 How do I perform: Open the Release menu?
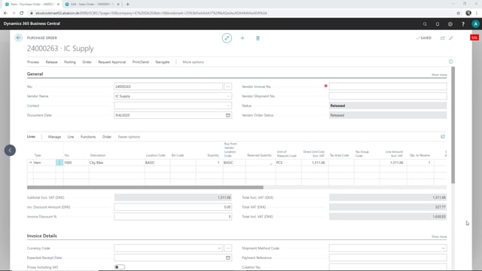point(52,62)
